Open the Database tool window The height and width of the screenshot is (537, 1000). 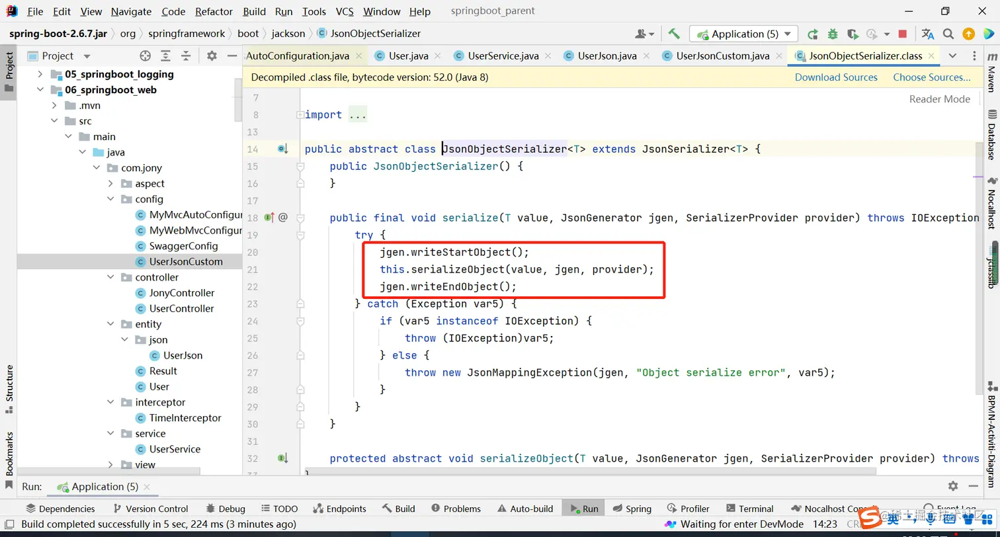(991, 134)
